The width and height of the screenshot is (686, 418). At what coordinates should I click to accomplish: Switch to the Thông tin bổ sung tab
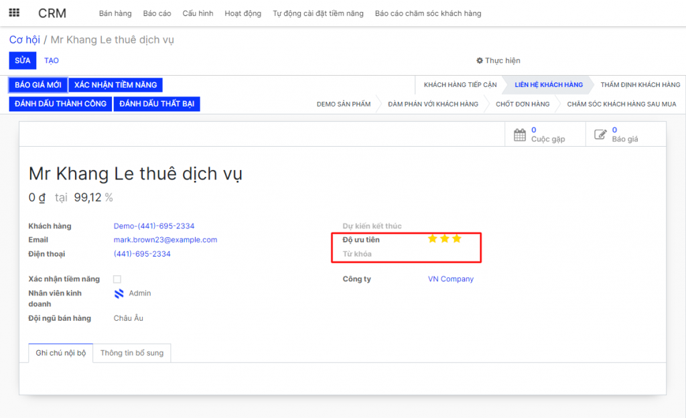[132, 353]
